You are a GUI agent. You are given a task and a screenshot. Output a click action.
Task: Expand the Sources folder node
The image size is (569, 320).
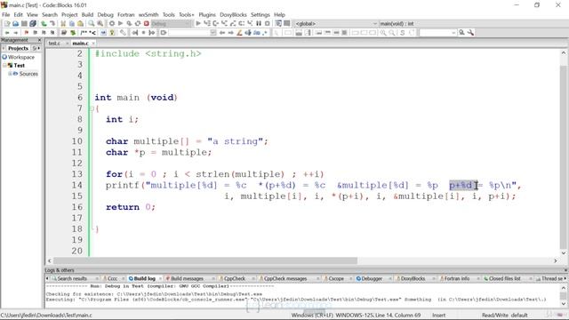click(x=10, y=74)
